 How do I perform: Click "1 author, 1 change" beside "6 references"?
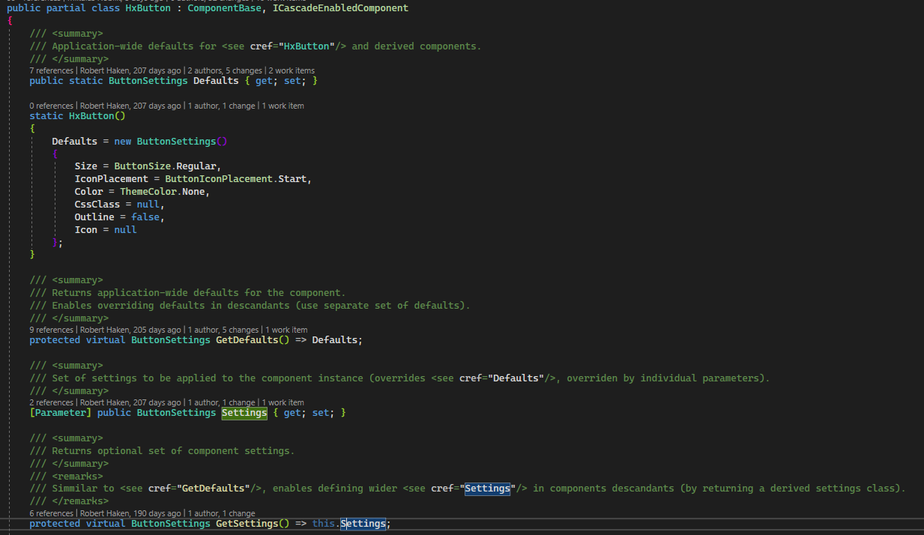pos(222,513)
